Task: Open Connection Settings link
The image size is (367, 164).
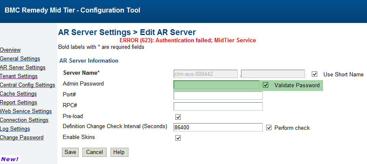Action: tap(24, 120)
